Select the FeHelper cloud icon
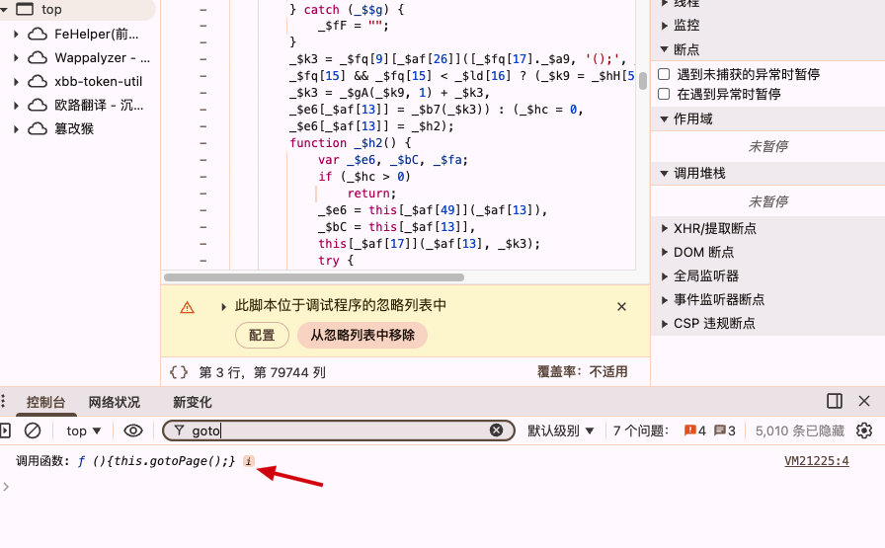885x548 pixels. coord(38,35)
